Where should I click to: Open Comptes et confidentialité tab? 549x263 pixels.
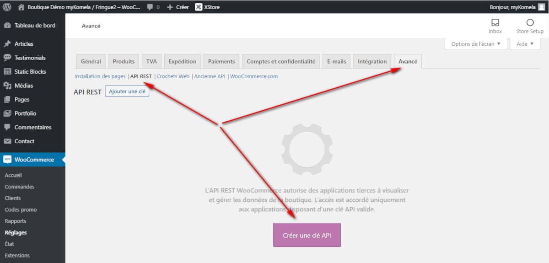coord(281,61)
